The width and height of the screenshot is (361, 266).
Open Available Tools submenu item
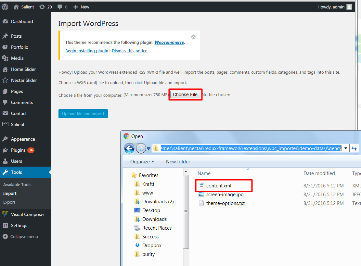point(17,184)
